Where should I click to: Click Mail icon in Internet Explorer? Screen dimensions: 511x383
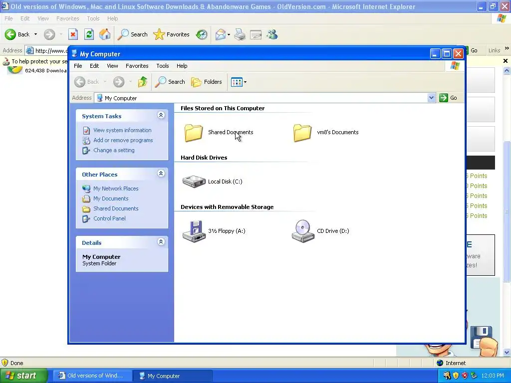pyautogui.click(x=221, y=34)
